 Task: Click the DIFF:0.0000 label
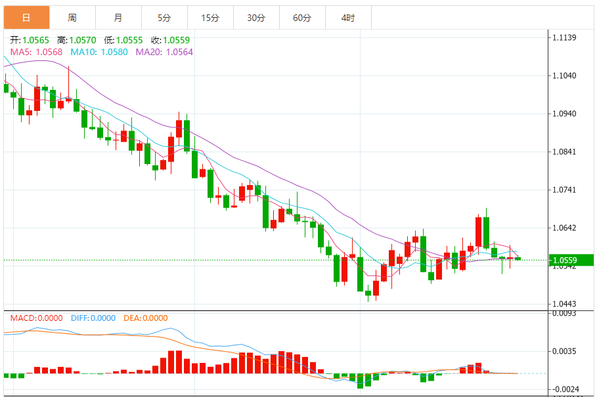click(93, 318)
